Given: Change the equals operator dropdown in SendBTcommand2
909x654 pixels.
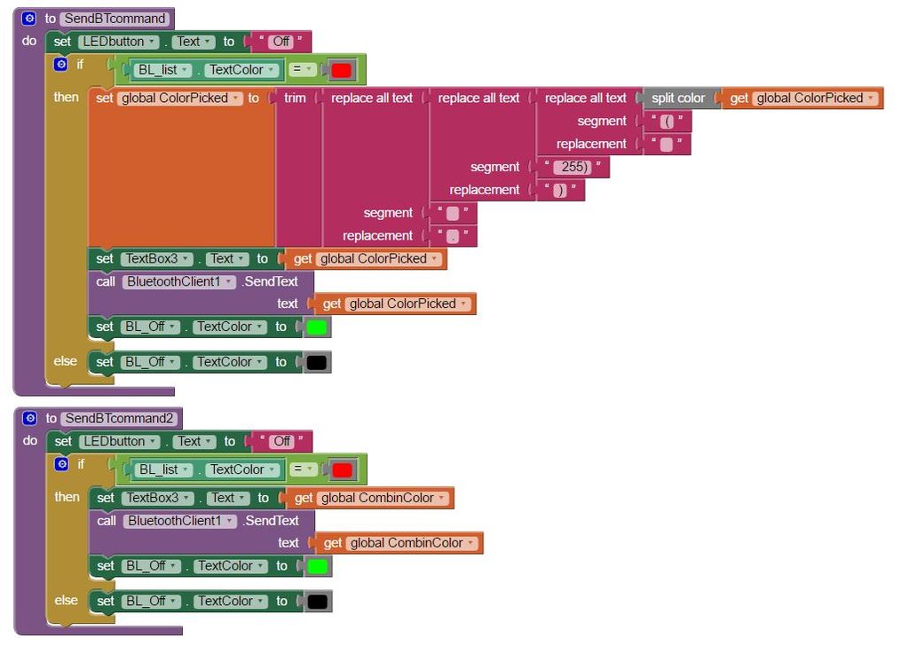Looking at the screenshot, I should 304,469.
